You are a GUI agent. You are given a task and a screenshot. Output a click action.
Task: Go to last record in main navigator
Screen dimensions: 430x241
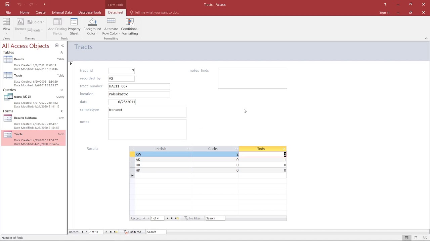click(111, 232)
